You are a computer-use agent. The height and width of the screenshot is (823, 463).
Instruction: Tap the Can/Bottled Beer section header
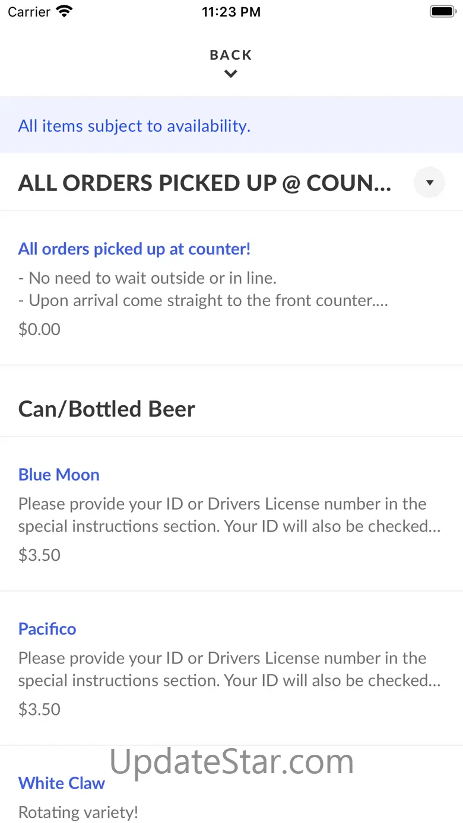107,409
